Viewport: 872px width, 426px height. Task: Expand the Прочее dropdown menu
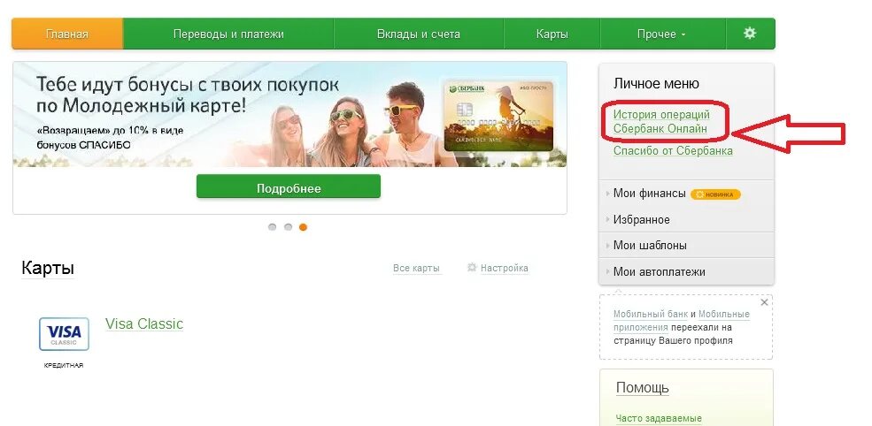click(663, 34)
